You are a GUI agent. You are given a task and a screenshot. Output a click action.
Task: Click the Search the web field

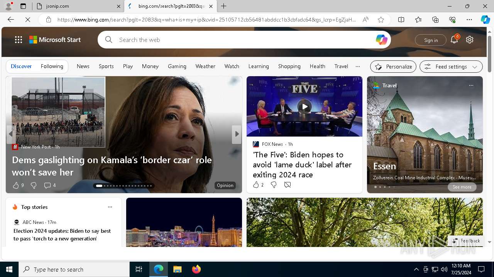click(244, 40)
